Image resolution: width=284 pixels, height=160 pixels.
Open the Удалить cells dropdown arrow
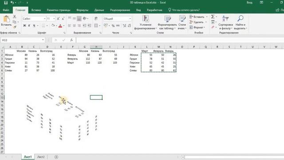(x=206, y=22)
